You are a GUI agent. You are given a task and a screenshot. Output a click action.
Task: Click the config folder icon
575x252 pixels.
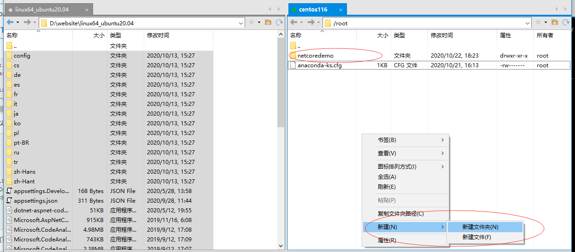point(9,56)
